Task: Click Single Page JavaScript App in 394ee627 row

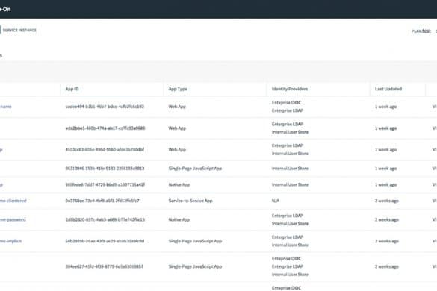Action: (x=195, y=266)
